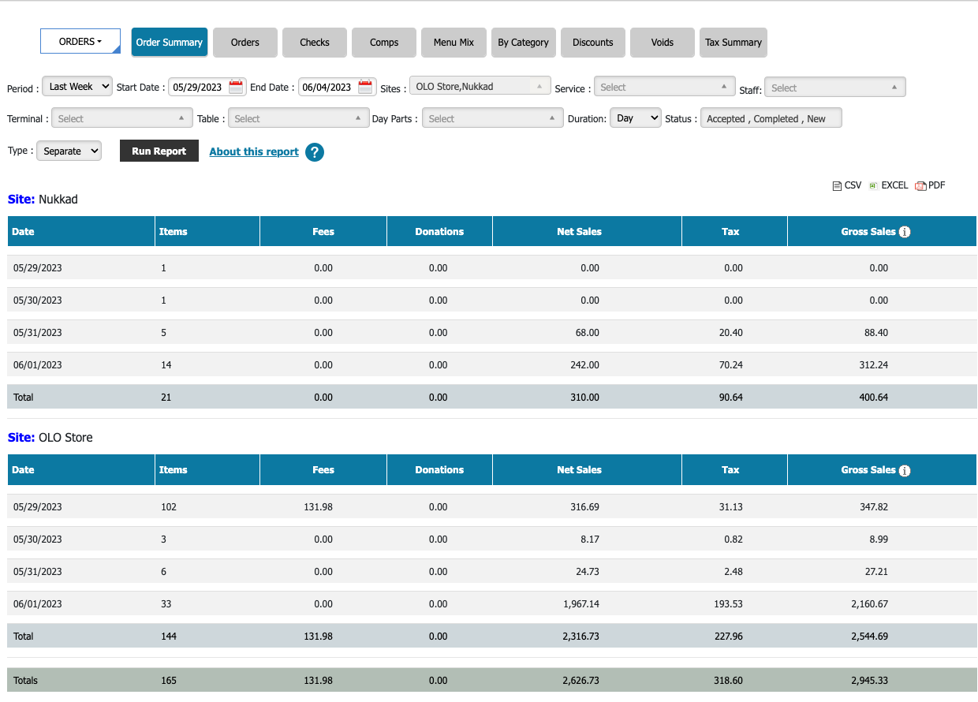
Task: Click OLO Store net sales 1,967.14
Action: pyautogui.click(x=581, y=604)
